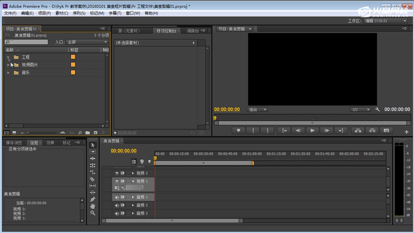Switch to the 效果 tab

[x=50, y=143]
